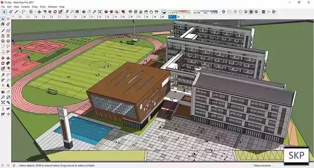Toggle Terrain in location toolbar
This screenshot has height=168, width=314.
coord(269,12)
